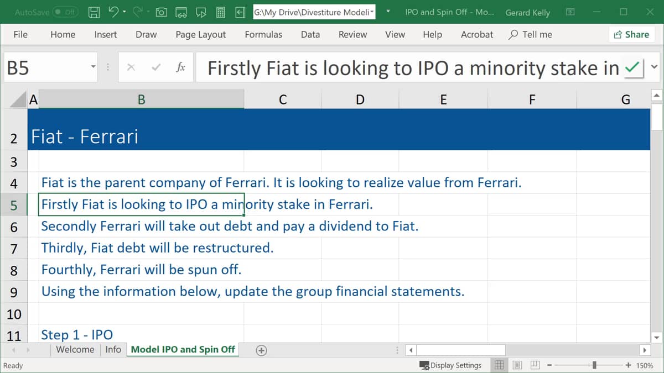
Task: Click the Calculator icon in the toolbar
Action: 220,12
